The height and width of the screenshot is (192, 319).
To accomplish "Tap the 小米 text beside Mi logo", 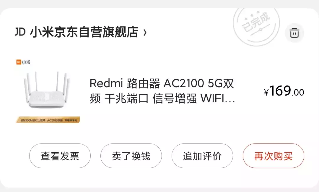I will tap(26, 62).
